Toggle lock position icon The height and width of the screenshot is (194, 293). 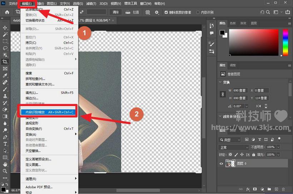(242, 154)
